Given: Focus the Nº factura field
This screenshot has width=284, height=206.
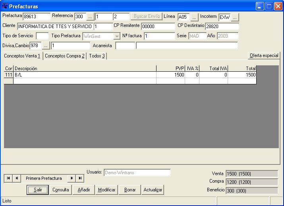Looking at the screenshot, I should 160,36.
